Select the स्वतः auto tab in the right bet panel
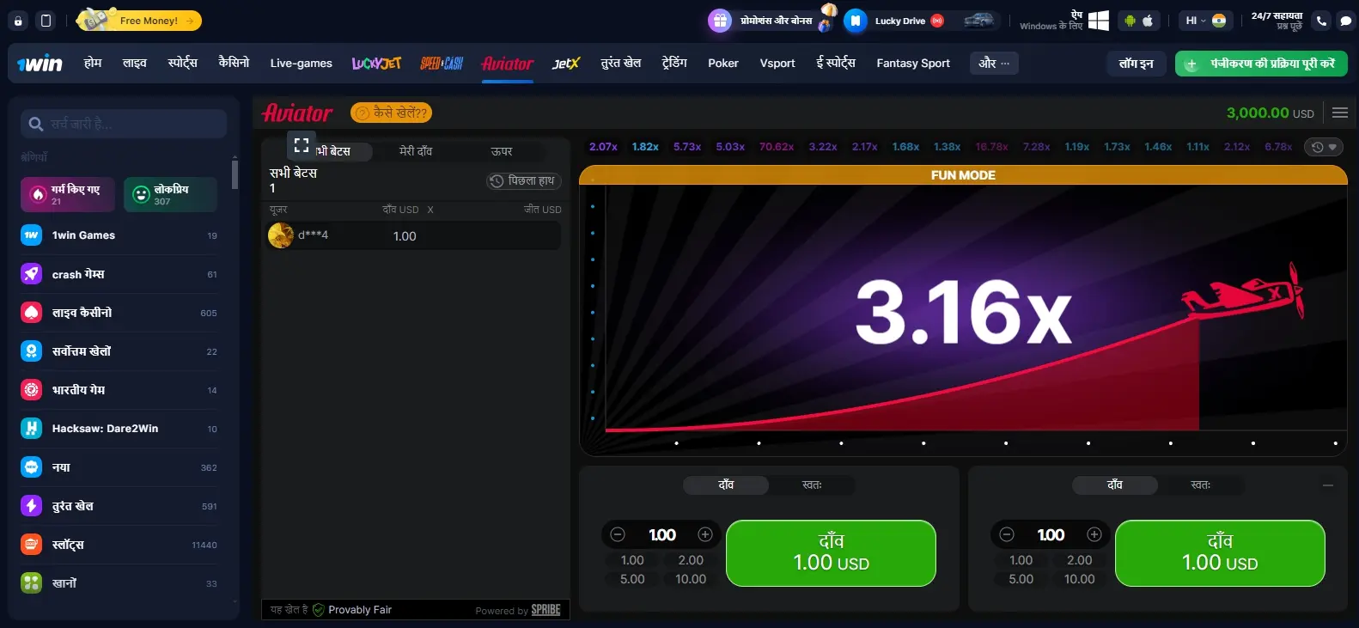The height and width of the screenshot is (628, 1359). [1201, 485]
